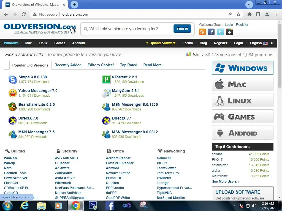Open the share page icon in address bar
Screen dimensions: 282x211
230,14
